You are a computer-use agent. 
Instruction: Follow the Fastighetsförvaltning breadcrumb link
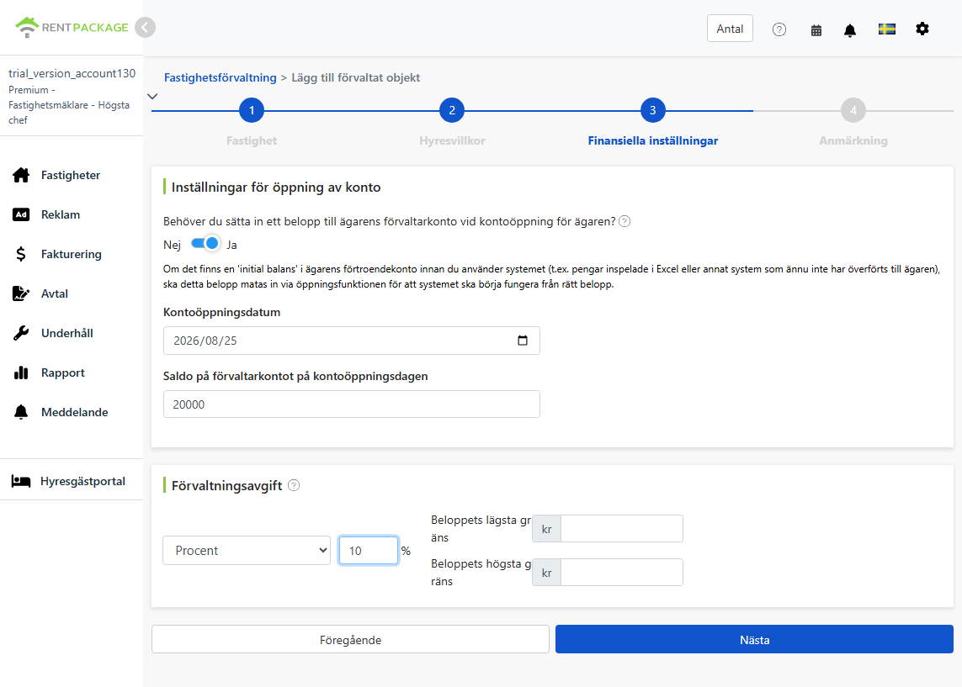pyautogui.click(x=221, y=78)
